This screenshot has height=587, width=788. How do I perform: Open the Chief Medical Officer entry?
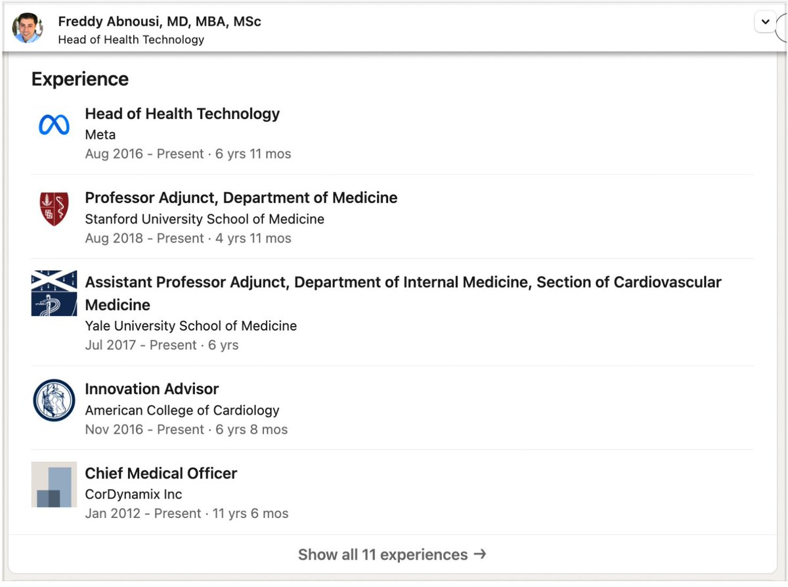coord(161,473)
